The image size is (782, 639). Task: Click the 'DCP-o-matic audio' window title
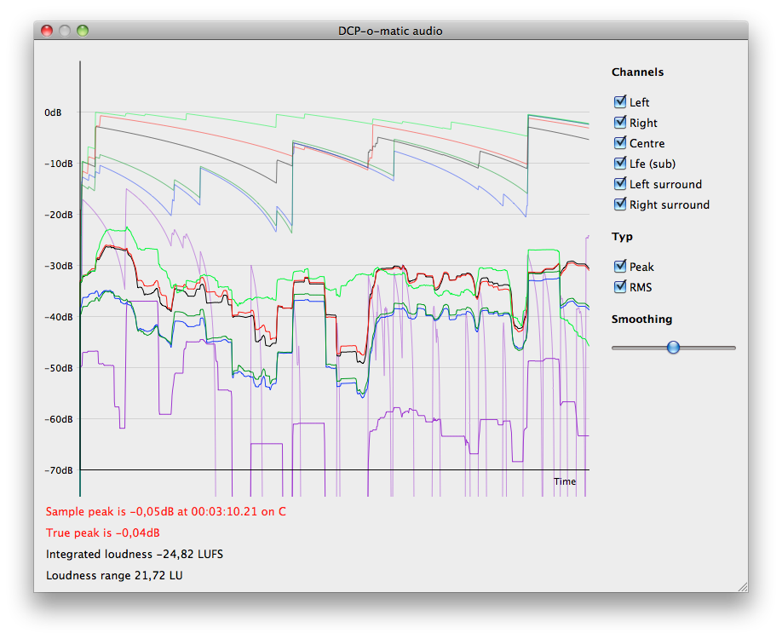tap(390, 31)
